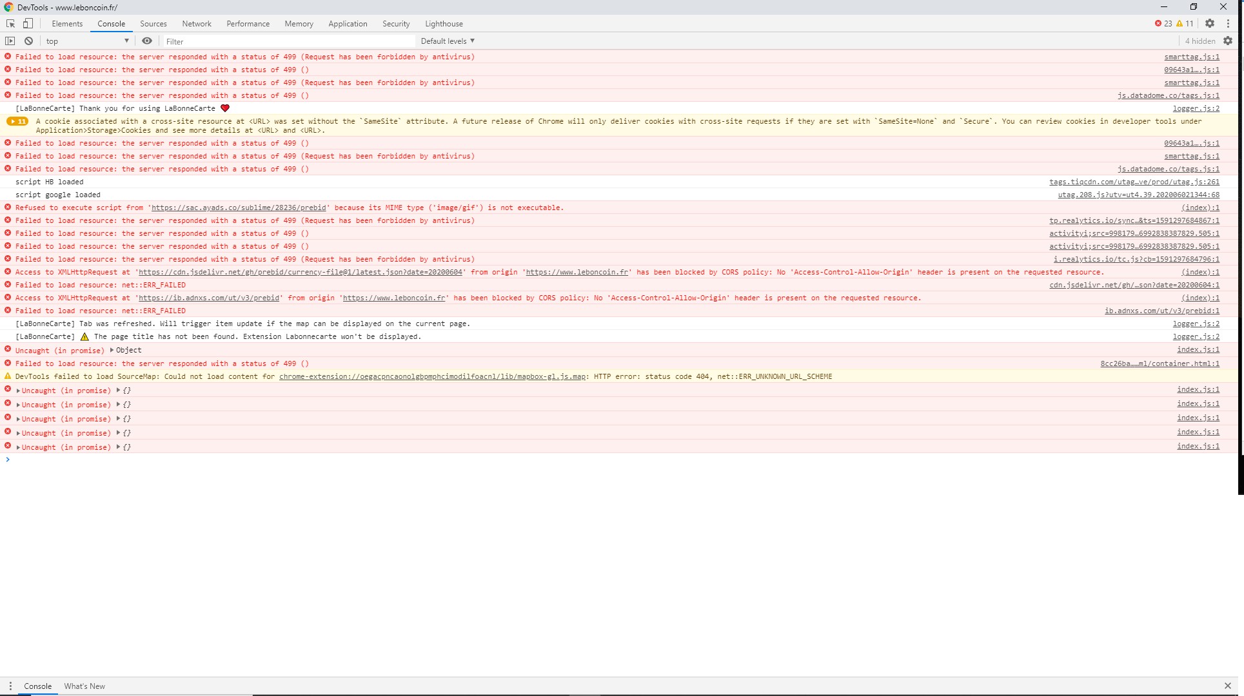Click the clear console icon
The width and height of the screenshot is (1244, 696).
(27, 40)
